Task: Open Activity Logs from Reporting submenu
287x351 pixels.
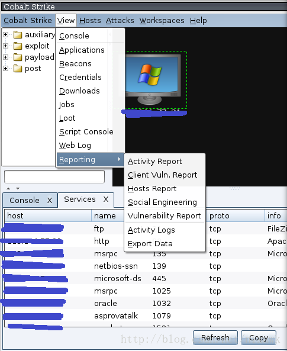Action: [165, 230]
